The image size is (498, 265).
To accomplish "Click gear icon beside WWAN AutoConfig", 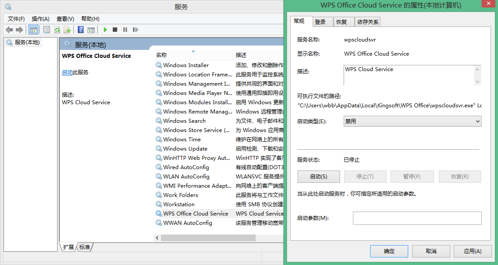I will pos(158,223).
